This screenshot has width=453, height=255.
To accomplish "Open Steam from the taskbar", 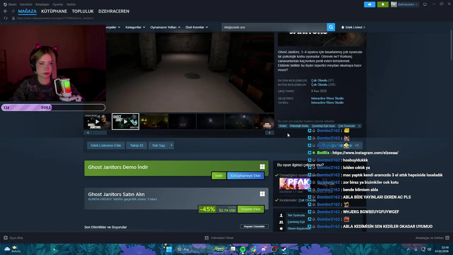I will pyautogui.click(x=284, y=249).
